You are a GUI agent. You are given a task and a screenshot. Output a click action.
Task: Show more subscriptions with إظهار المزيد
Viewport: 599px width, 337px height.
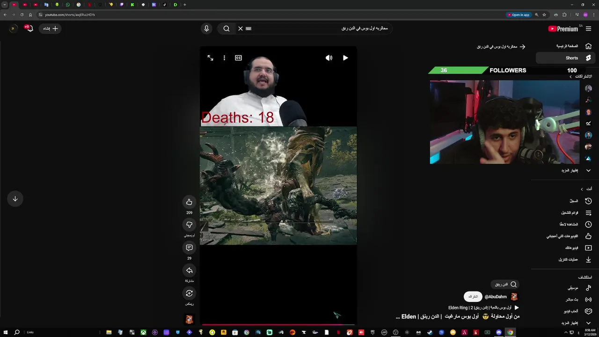click(x=576, y=170)
